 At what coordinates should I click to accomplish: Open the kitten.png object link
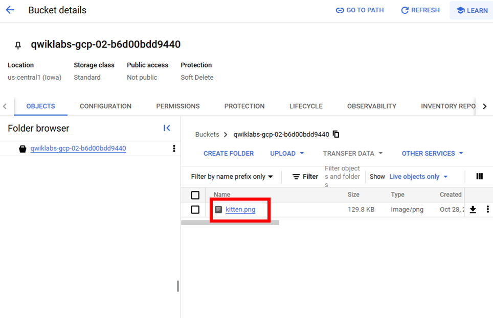[240, 209]
